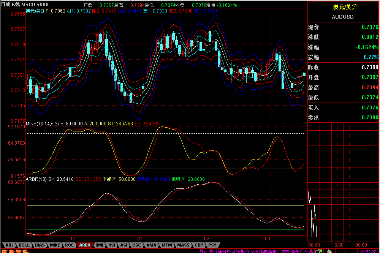Select the BIAS indicator tab
The image size is (380, 253).
click(40, 245)
